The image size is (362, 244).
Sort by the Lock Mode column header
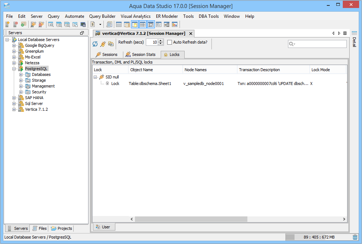pos(328,70)
